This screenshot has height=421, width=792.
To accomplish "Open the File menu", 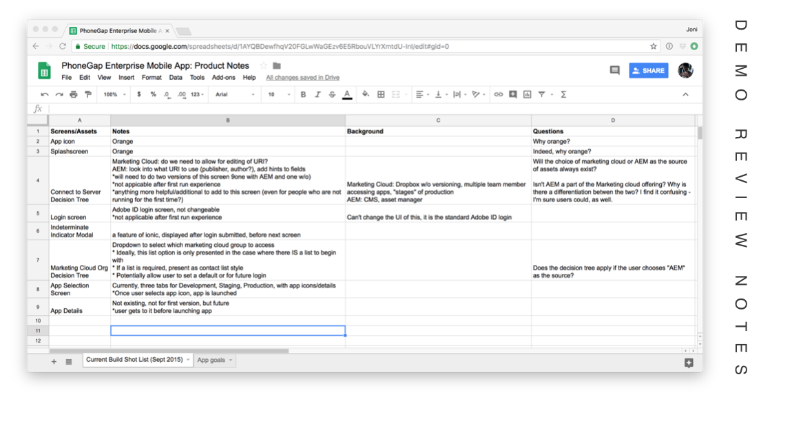I will 67,78.
